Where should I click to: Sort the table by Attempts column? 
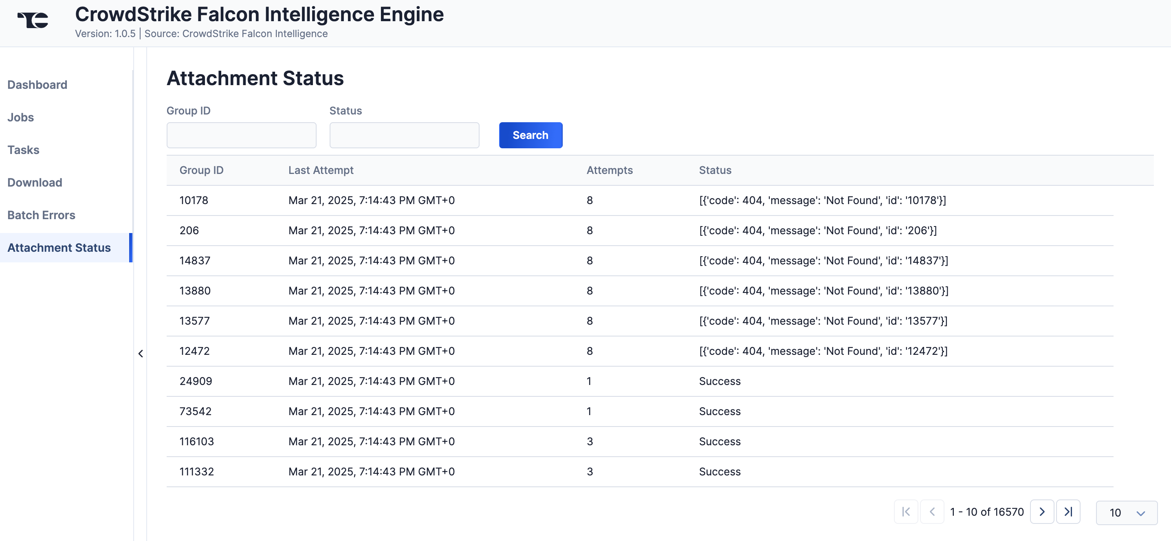tap(609, 170)
